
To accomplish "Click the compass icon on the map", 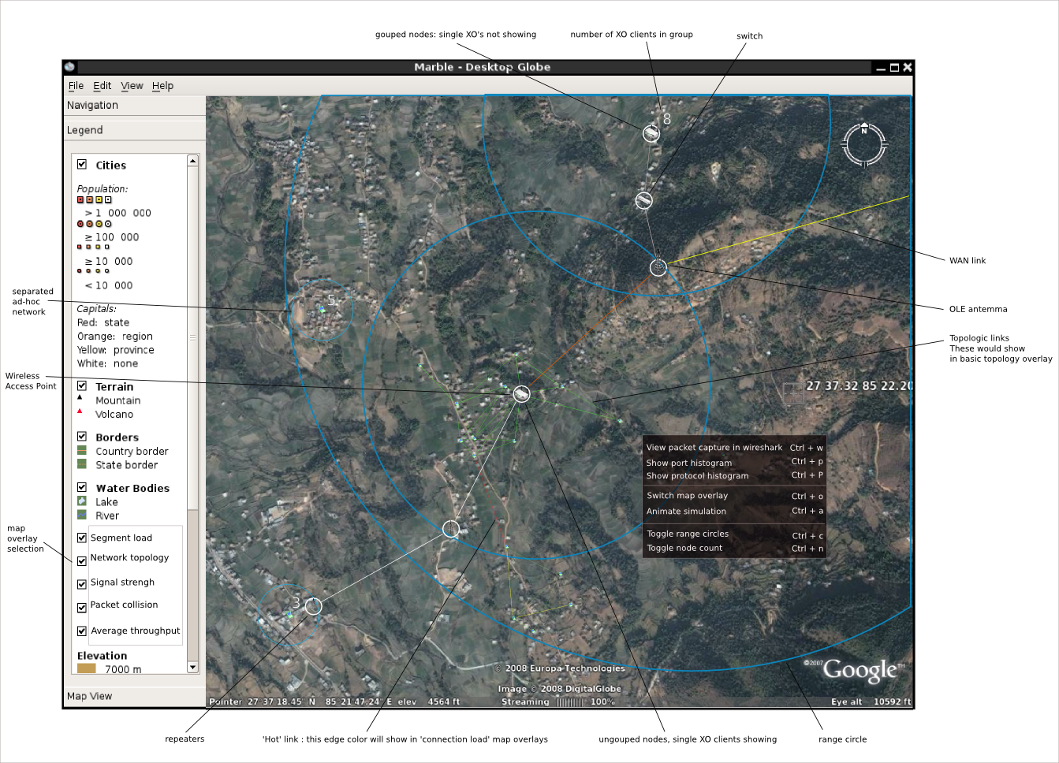I will (864, 144).
